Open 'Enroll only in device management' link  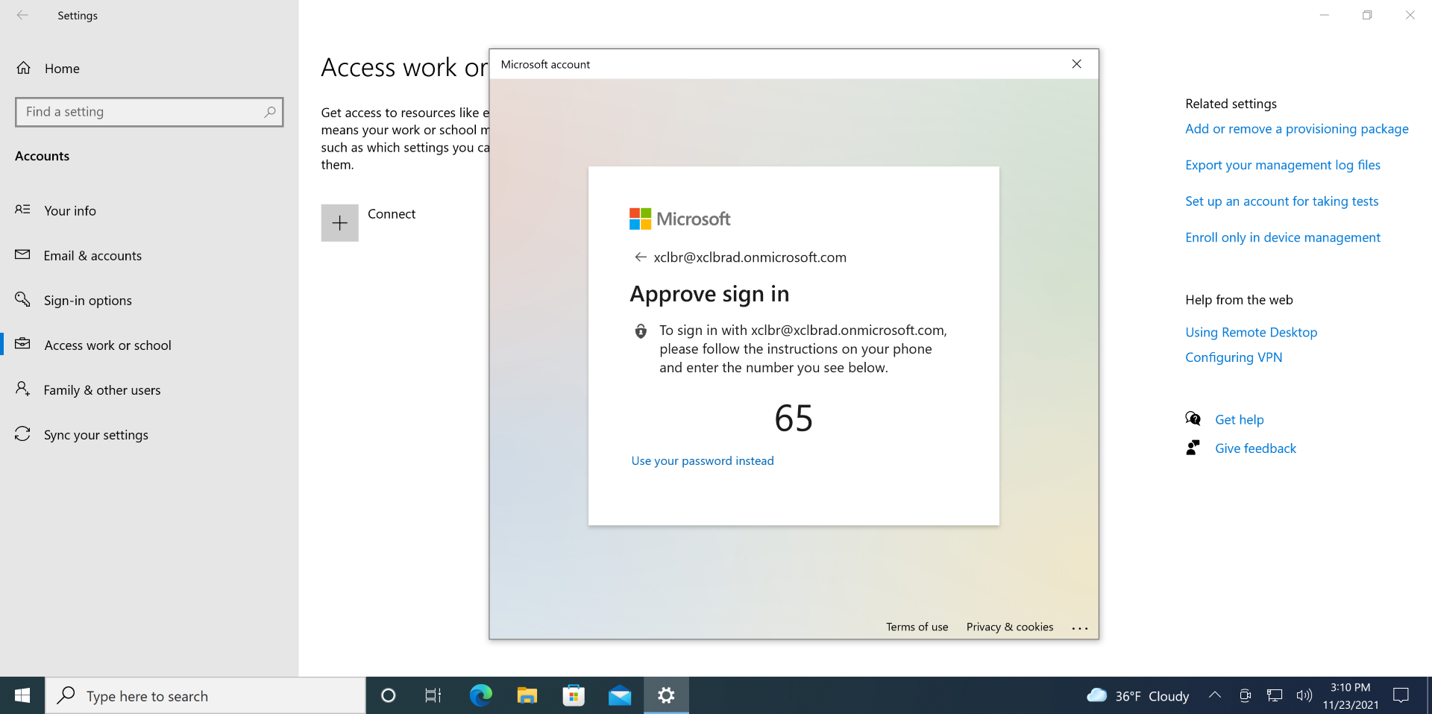click(x=1283, y=237)
